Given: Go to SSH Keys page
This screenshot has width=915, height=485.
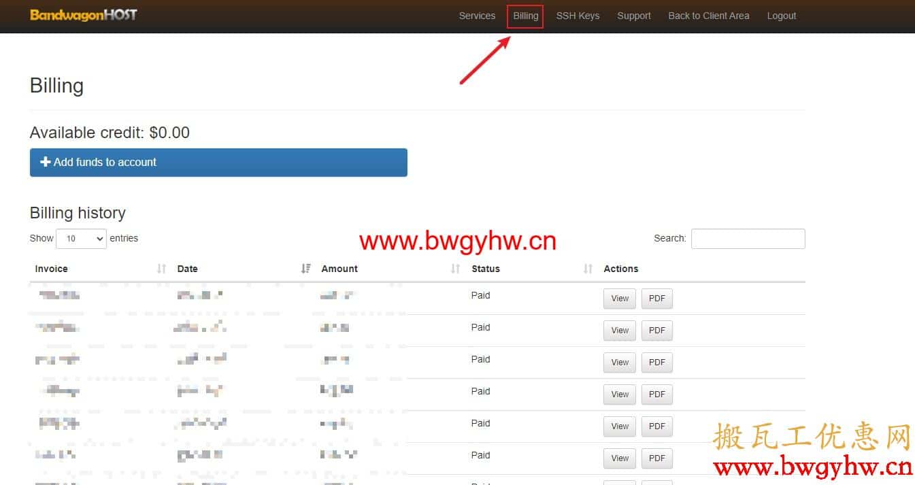Looking at the screenshot, I should pos(578,16).
